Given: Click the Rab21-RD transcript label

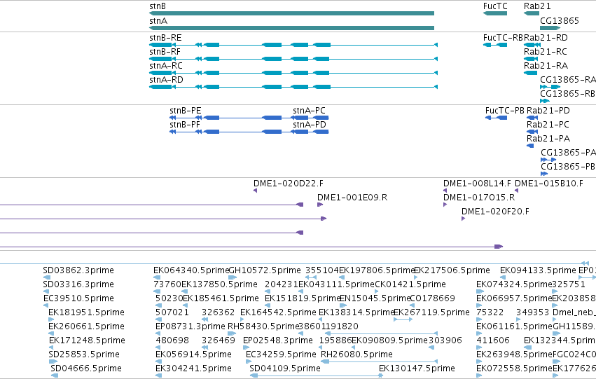Looking at the screenshot, I should pos(546,38).
